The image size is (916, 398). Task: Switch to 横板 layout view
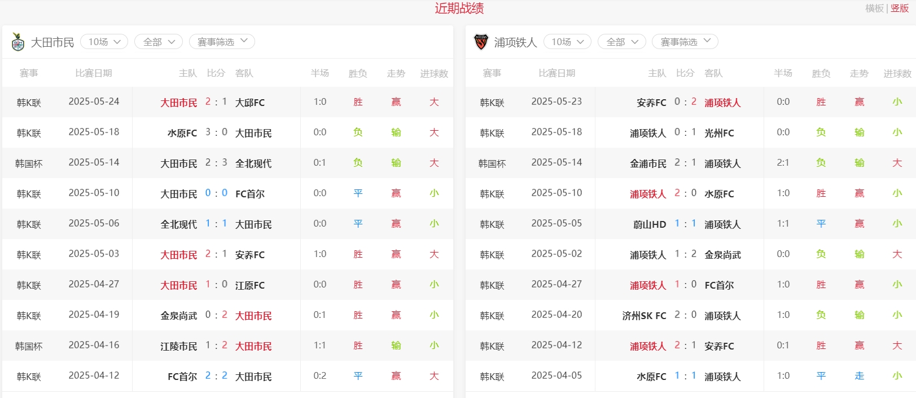point(874,8)
